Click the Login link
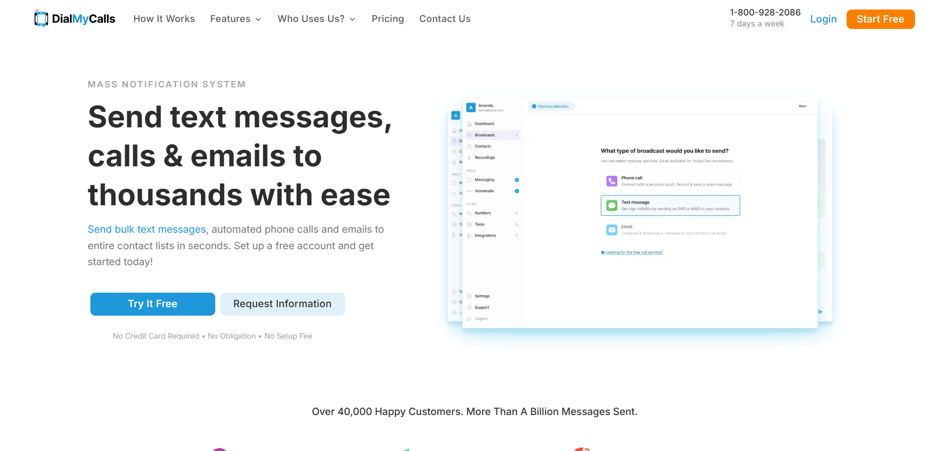Screen dimensions: 944x451 click(823, 19)
